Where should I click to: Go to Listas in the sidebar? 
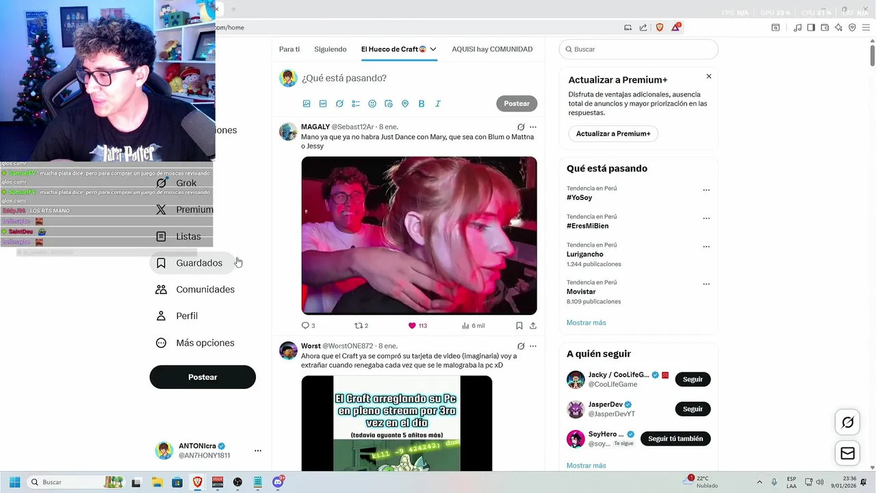click(x=179, y=236)
